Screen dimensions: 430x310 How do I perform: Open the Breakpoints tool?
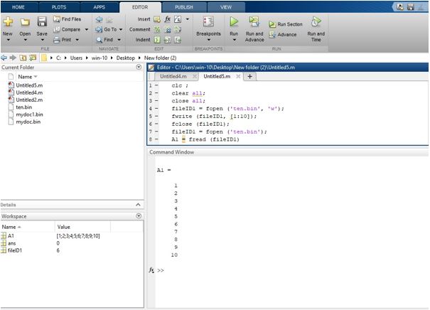pyautogui.click(x=208, y=22)
